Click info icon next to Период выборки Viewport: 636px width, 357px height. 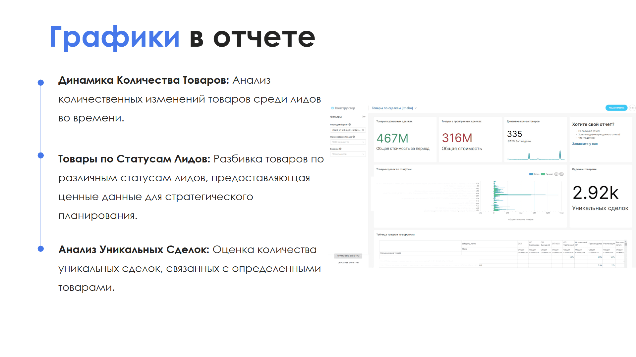tap(350, 125)
